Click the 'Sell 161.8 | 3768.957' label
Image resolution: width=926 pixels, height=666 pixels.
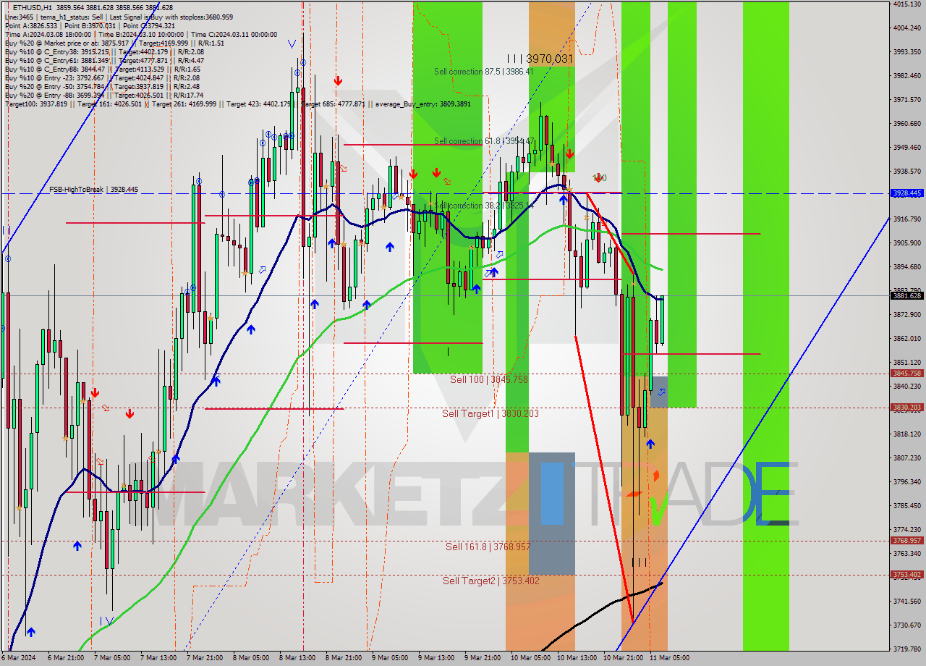[x=488, y=547]
